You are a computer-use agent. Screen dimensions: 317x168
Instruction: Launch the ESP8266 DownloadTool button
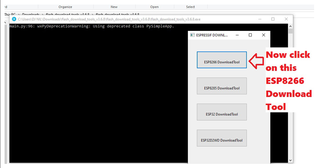click(222, 60)
